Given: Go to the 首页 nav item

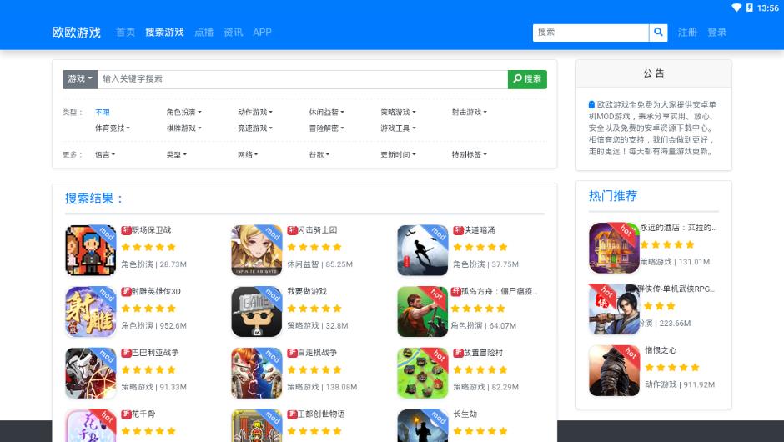Looking at the screenshot, I should (x=125, y=33).
